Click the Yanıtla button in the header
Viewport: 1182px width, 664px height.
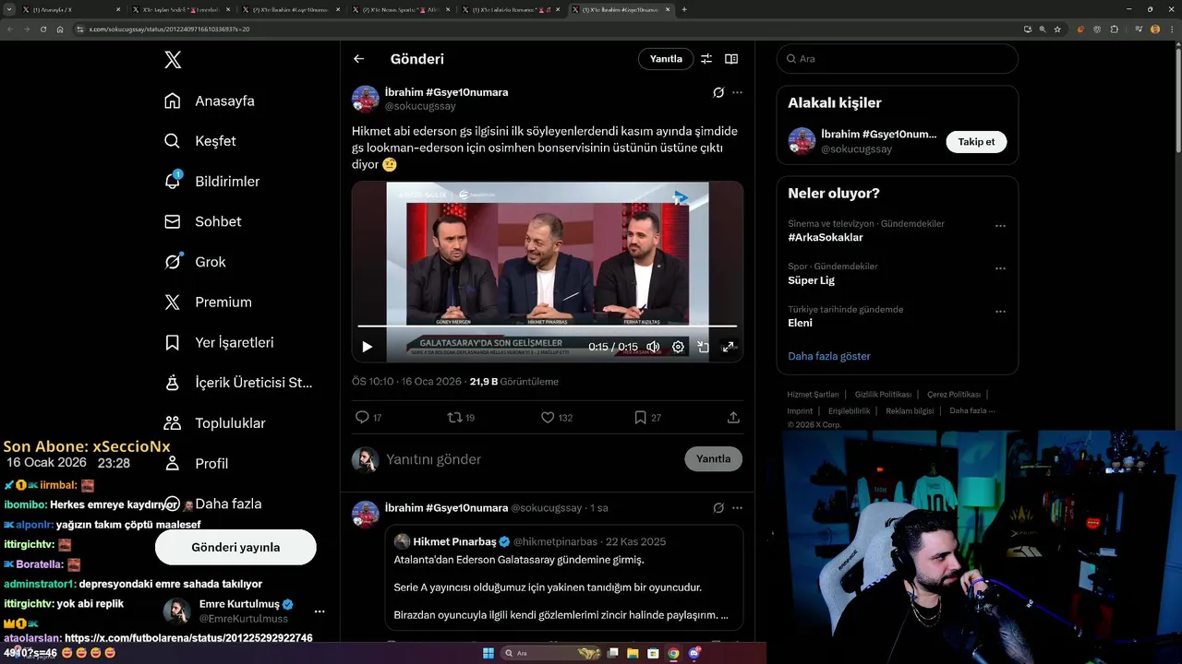(666, 59)
